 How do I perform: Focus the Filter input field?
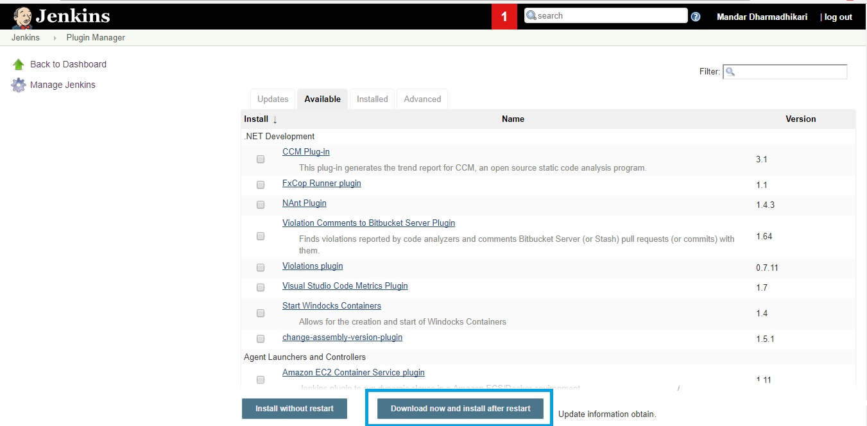pos(785,72)
